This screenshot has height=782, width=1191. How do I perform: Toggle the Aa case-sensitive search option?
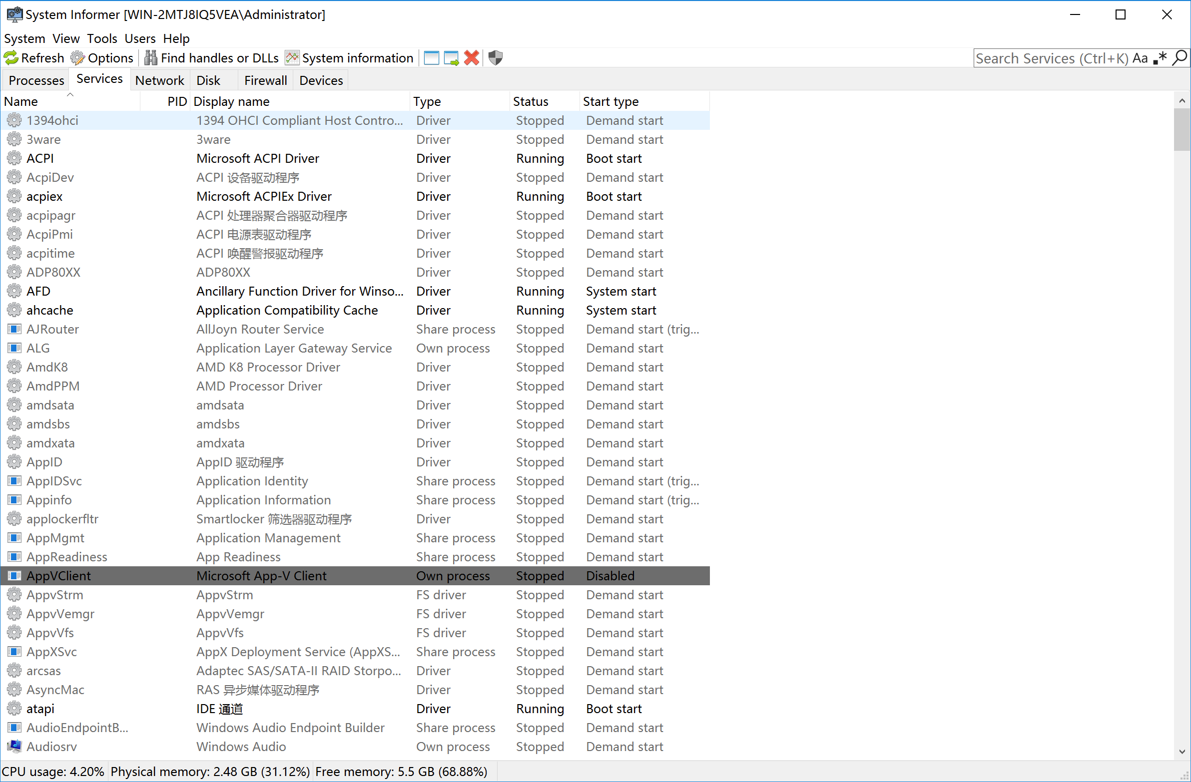pyautogui.click(x=1140, y=58)
